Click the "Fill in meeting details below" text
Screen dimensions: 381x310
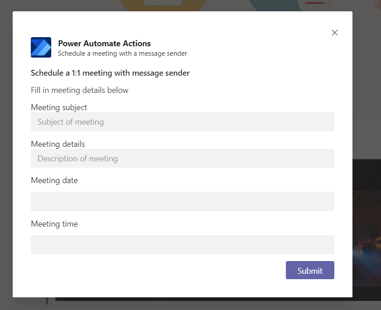(80, 90)
